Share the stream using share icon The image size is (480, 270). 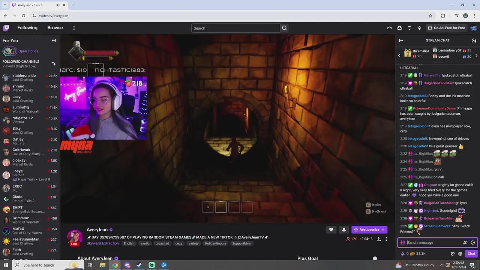(379, 239)
